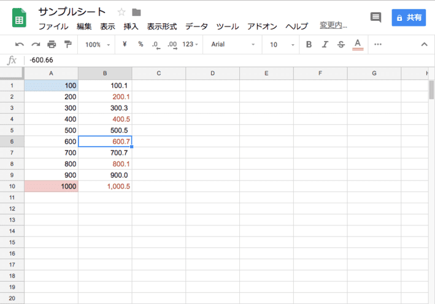Select the paint format roller icon
Viewport: 435px width, 304px height.
coord(67,44)
